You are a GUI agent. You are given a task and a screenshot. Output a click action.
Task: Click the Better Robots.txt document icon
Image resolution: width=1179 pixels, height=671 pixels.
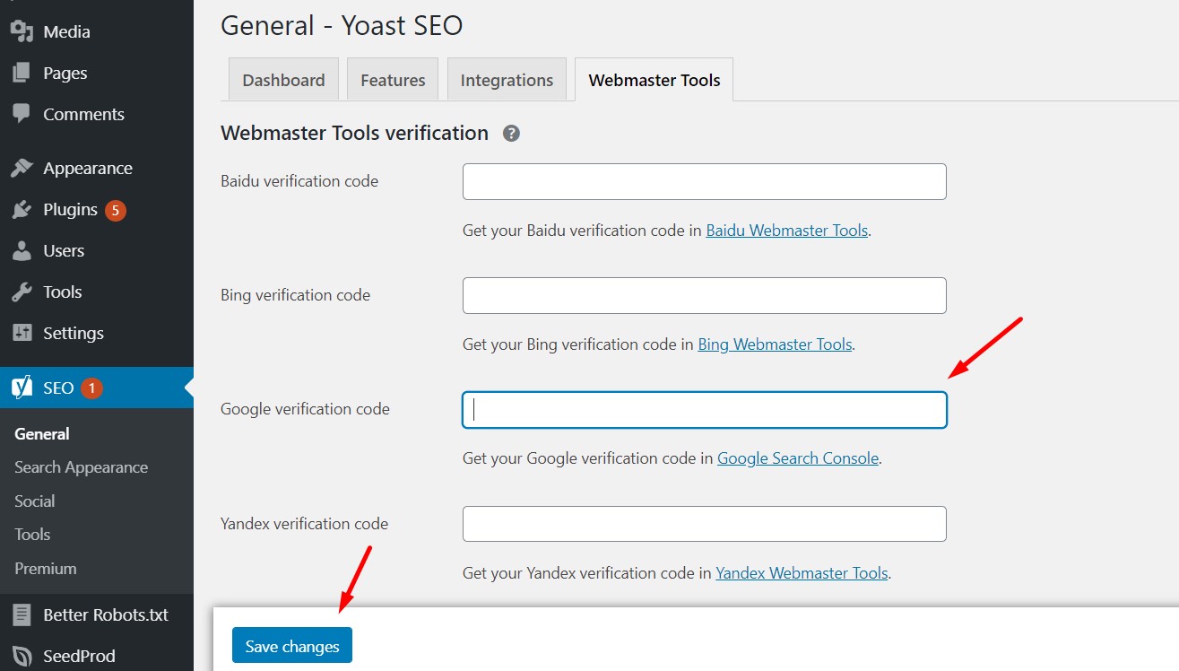pyautogui.click(x=22, y=614)
